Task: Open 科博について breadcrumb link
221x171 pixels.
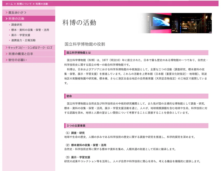Action: point(24,4)
